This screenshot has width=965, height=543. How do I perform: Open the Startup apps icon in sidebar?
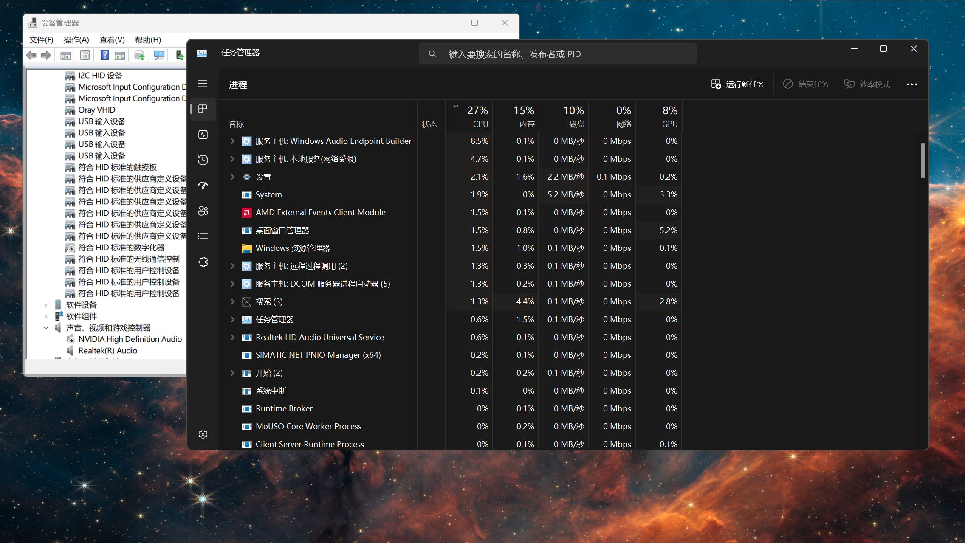pos(203,185)
